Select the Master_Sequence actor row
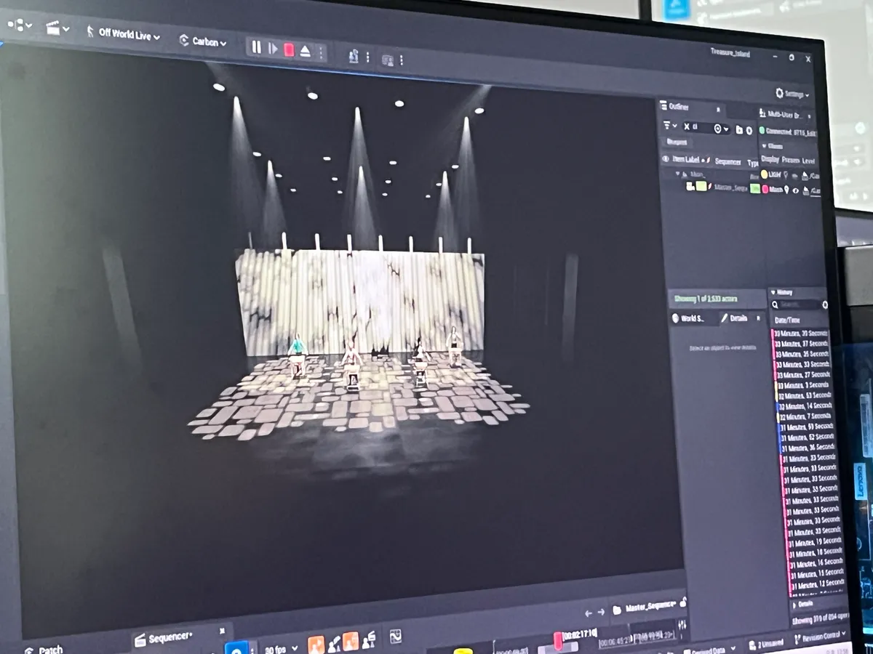The width and height of the screenshot is (873, 654). click(x=720, y=187)
